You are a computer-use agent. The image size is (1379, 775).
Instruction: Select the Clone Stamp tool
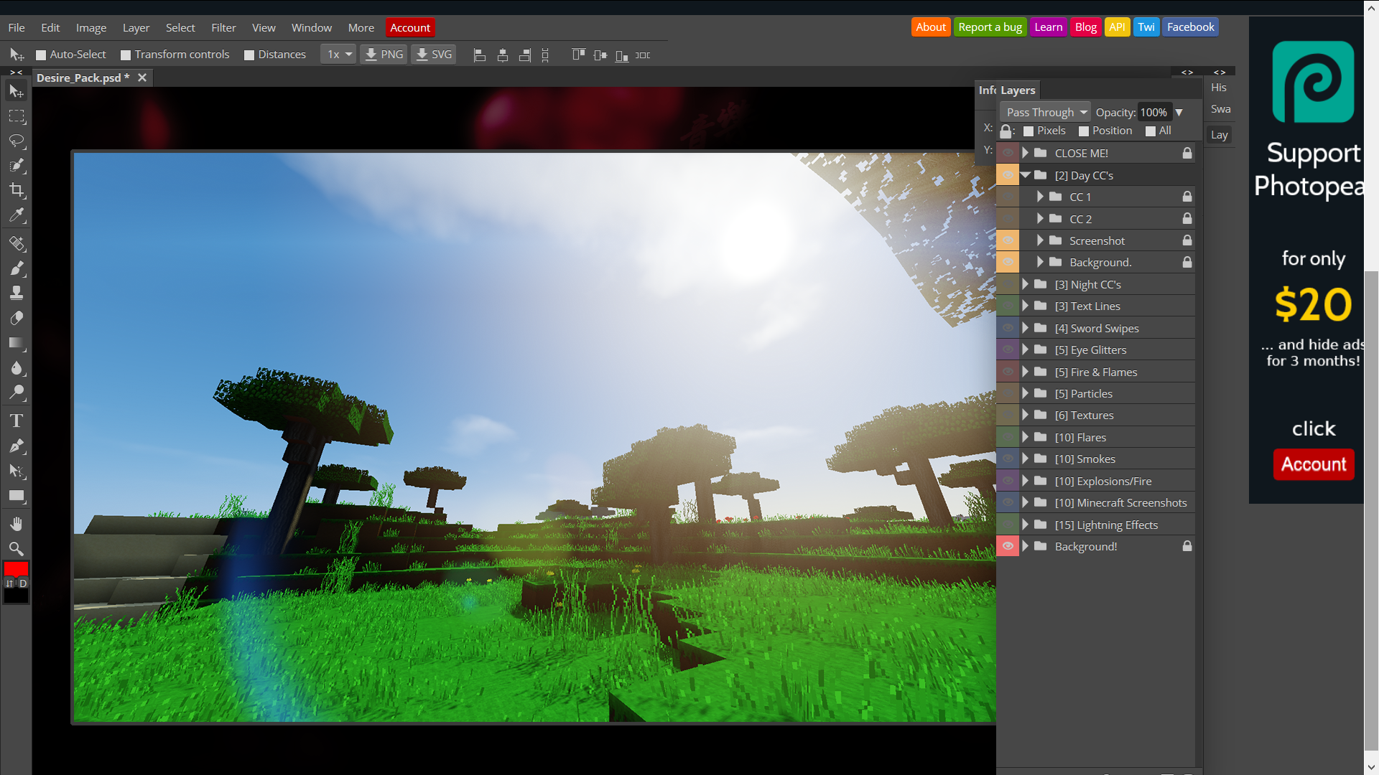(17, 293)
